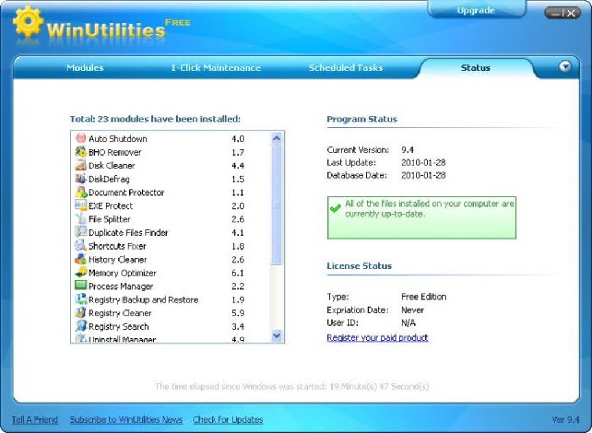
Task: Click the Auto Shutdown module icon
Action: click(81, 139)
